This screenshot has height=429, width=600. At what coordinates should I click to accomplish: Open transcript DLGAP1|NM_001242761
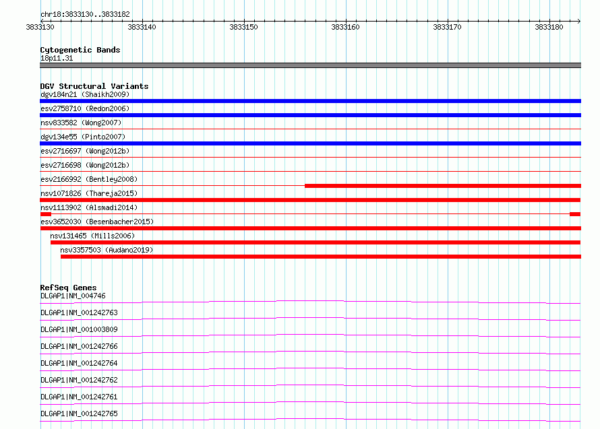point(79,397)
